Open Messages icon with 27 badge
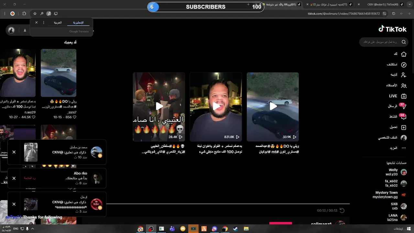The height and width of the screenshot is (233, 414). [403, 106]
